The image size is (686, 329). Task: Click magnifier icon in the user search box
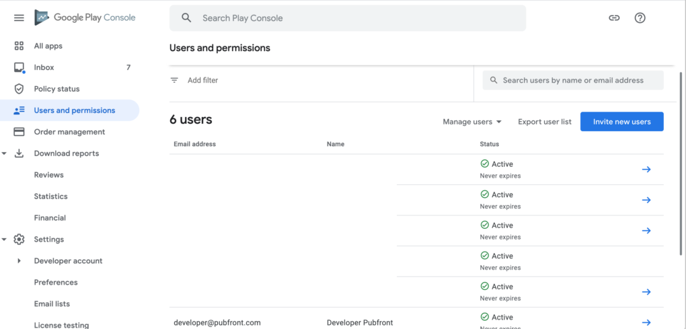point(494,81)
